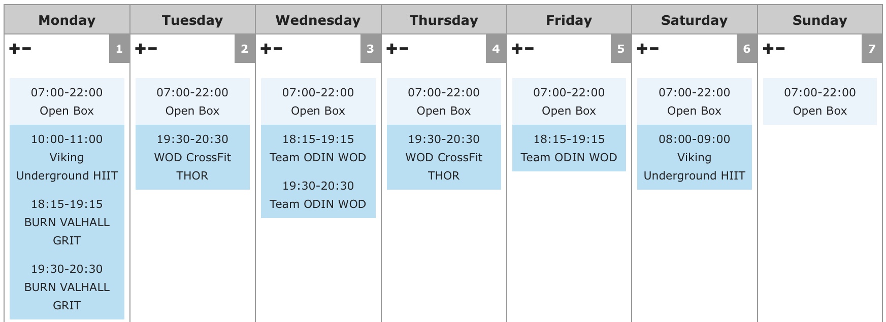Select the Saturday column header

pos(694,20)
